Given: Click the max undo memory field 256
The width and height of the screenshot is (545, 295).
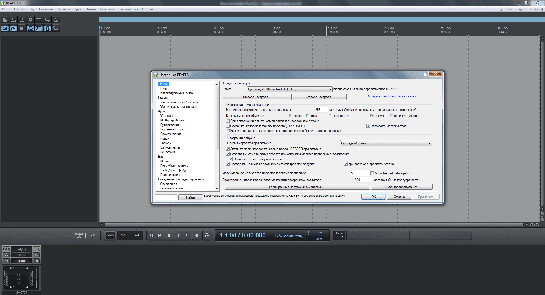Looking at the screenshot, I should (321, 110).
